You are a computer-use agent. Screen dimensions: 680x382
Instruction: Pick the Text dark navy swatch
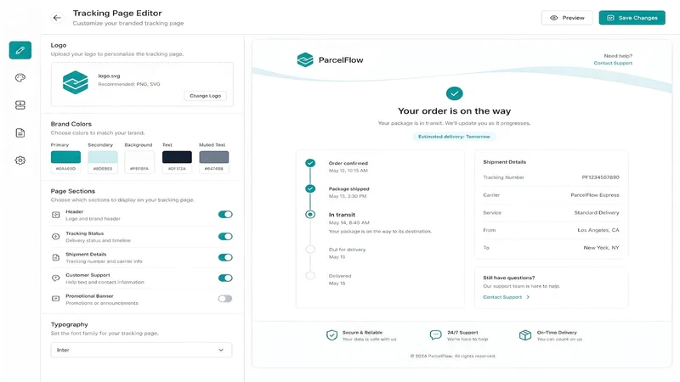177,157
